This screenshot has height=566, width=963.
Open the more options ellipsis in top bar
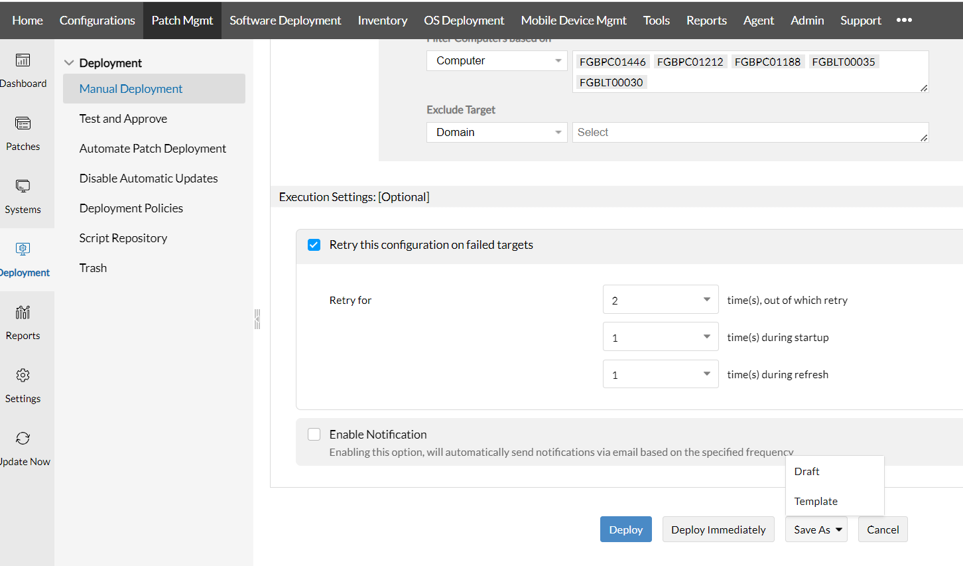point(904,20)
